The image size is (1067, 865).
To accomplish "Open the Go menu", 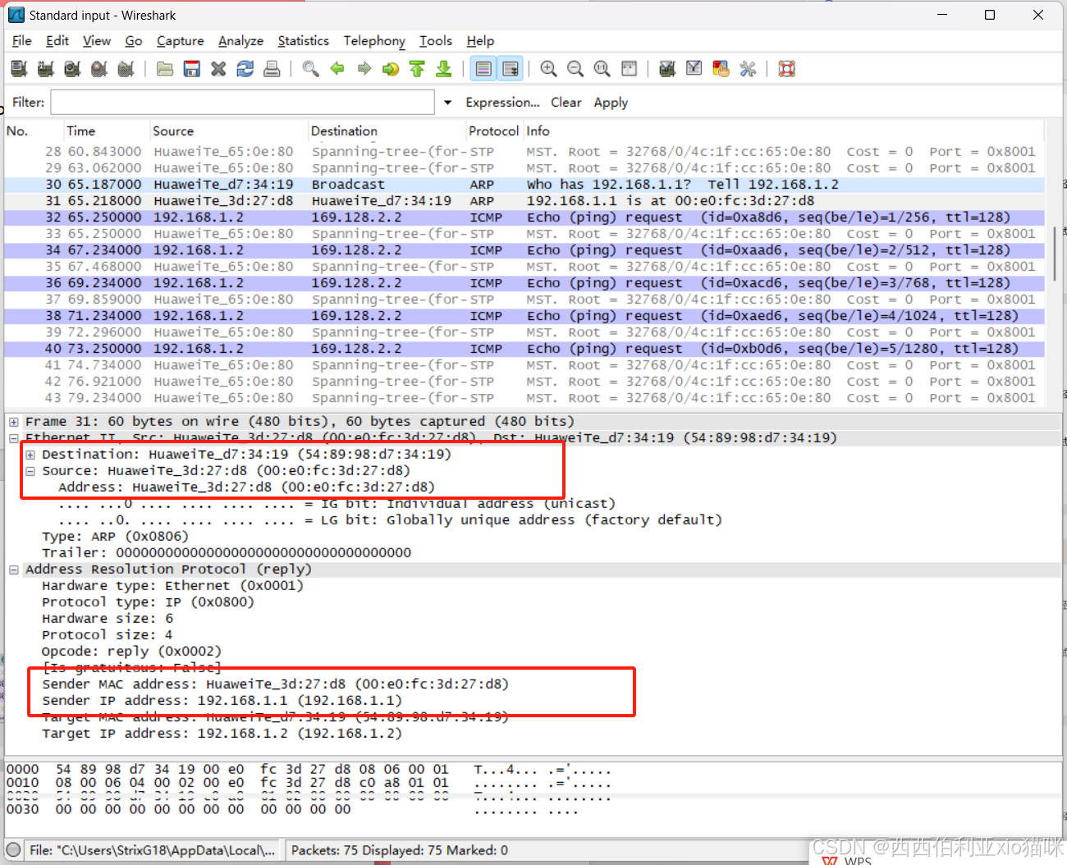I will (x=134, y=41).
